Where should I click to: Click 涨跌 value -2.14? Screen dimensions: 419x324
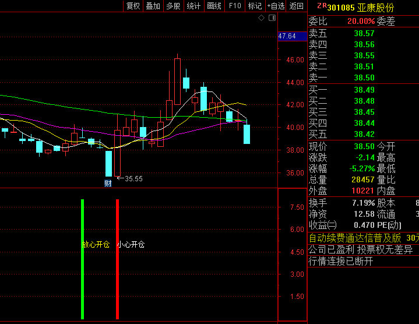click(x=365, y=157)
